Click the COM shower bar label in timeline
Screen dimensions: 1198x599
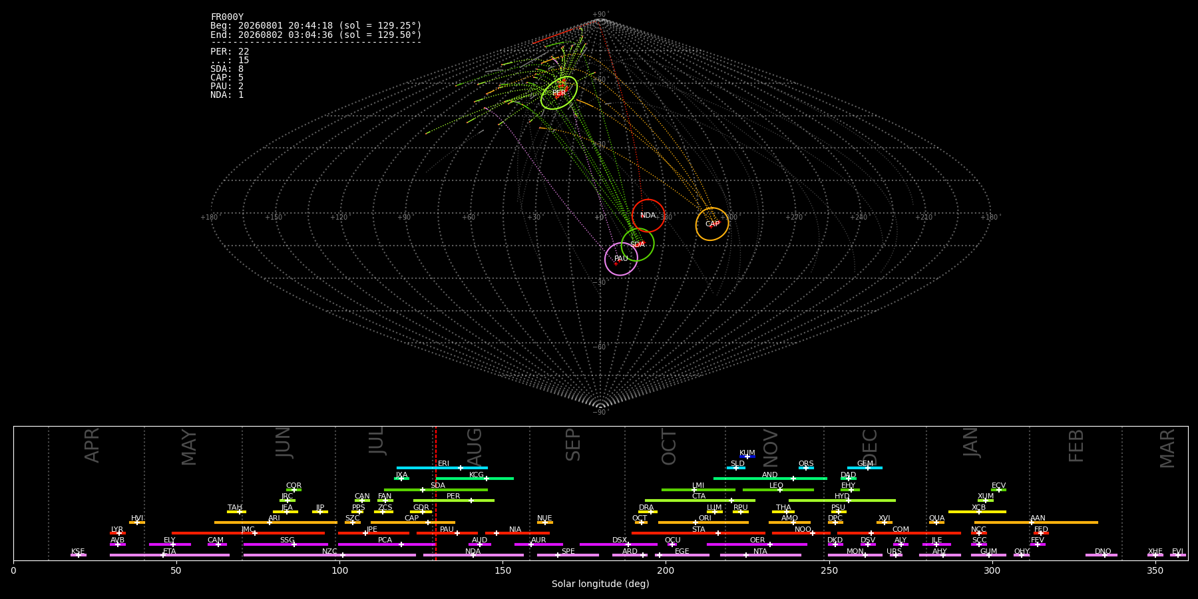pos(900,530)
